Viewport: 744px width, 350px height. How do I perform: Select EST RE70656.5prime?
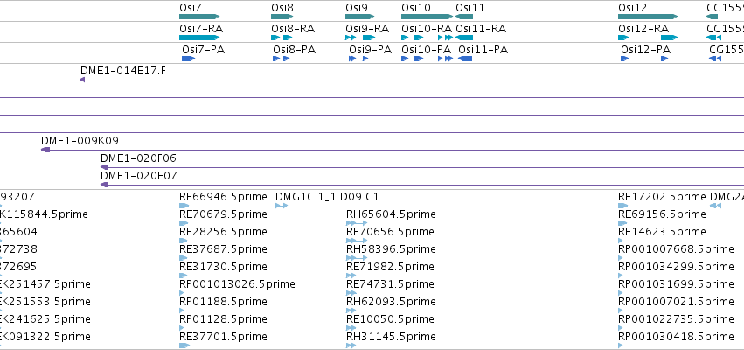coord(391,232)
